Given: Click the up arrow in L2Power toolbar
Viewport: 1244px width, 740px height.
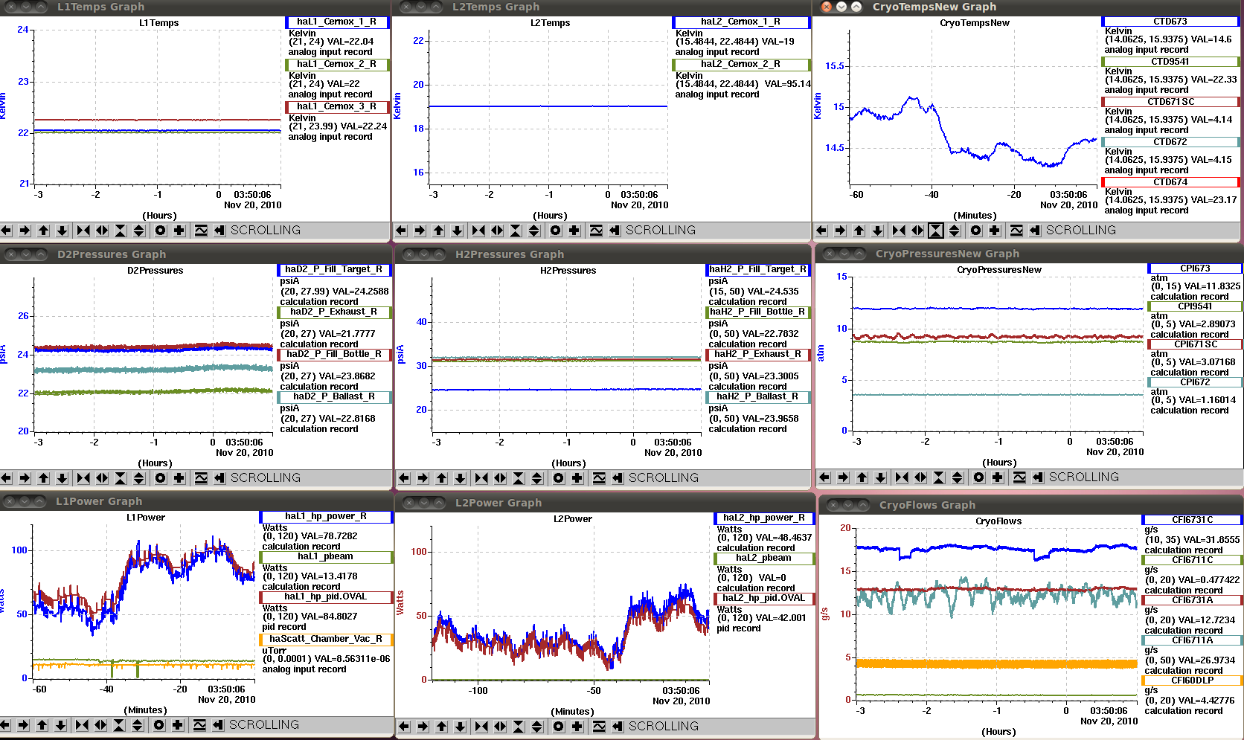Looking at the screenshot, I should (441, 727).
